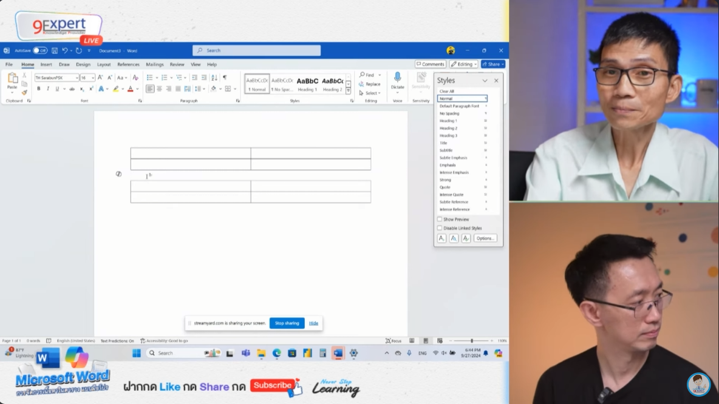Open Style Inspector in the Styles pane
The height and width of the screenshot is (404, 719).
pyautogui.click(x=454, y=238)
